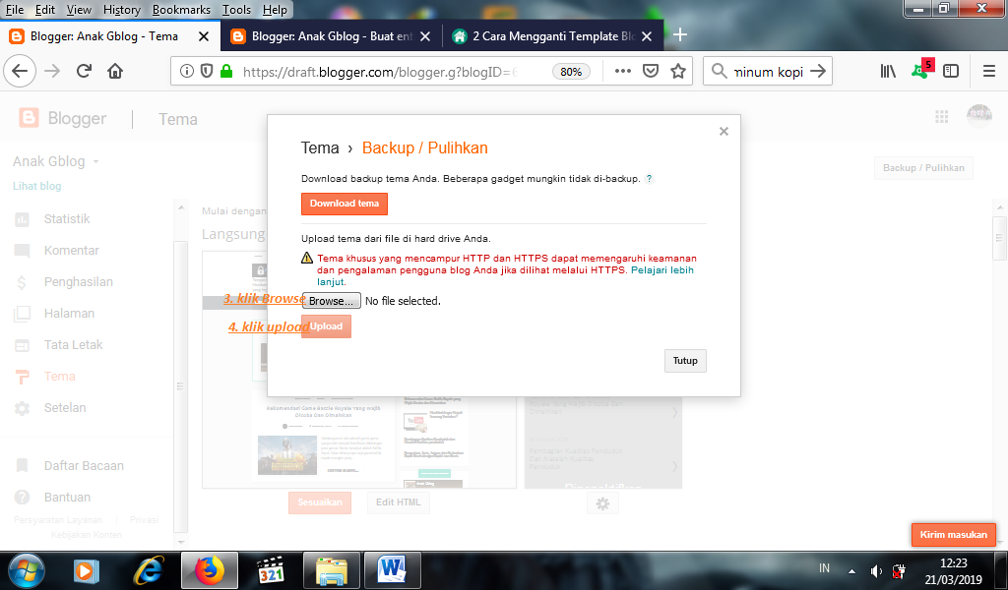Screen dimensions: 1008x590
Task: Expand the Anak Gblog blog dropdown
Action: 95,162
